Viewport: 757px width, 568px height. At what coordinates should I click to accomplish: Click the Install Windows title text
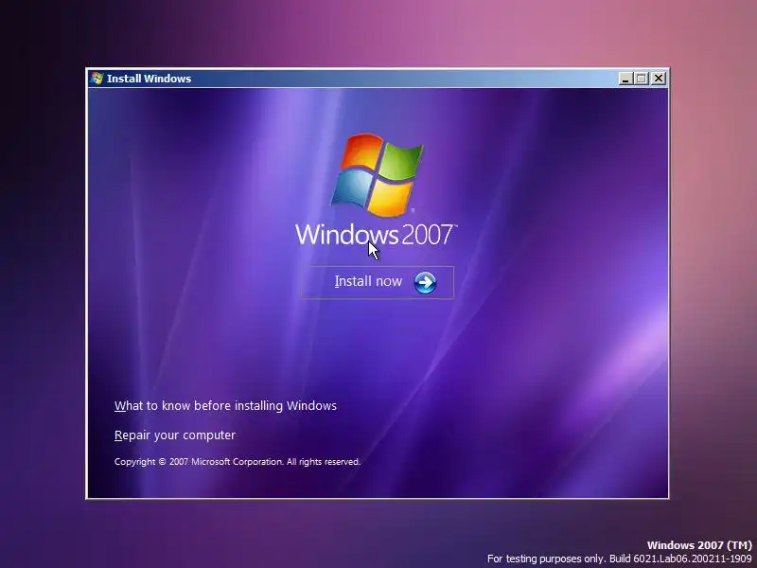pyautogui.click(x=150, y=79)
